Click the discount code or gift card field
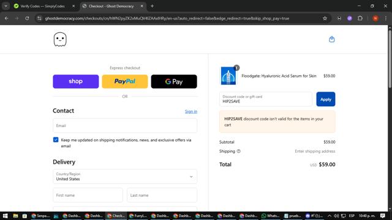Viewport: 392px width, 220px height. point(265,99)
